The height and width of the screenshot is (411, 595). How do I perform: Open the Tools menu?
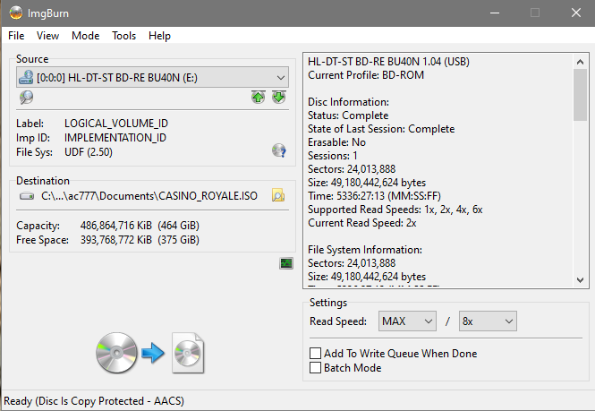[x=124, y=36]
